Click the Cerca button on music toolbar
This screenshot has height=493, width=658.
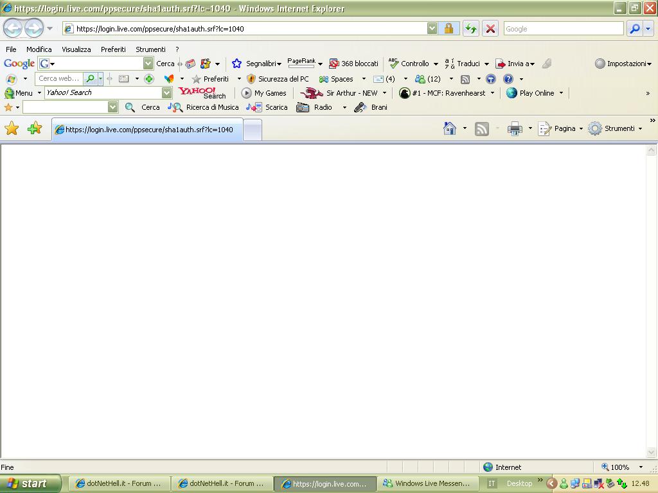click(142, 107)
